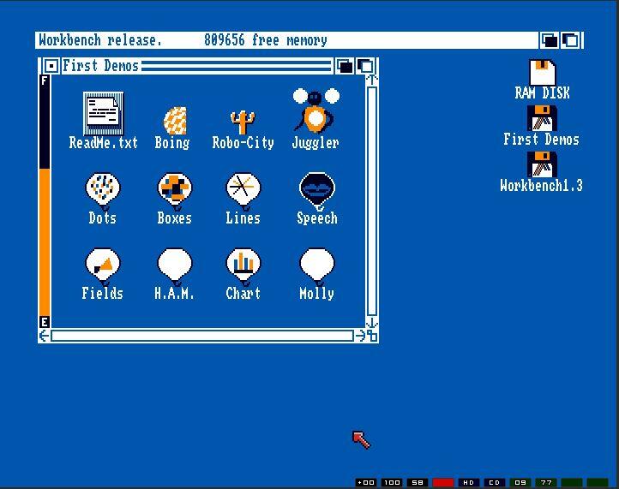Click the HD indicator in status bar
The width and height of the screenshot is (619, 489).
[469, 482]
